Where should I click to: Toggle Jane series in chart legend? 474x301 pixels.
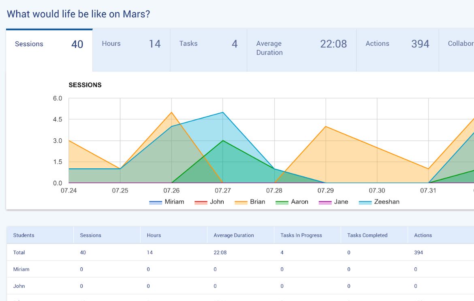click(x=333, y=202)
